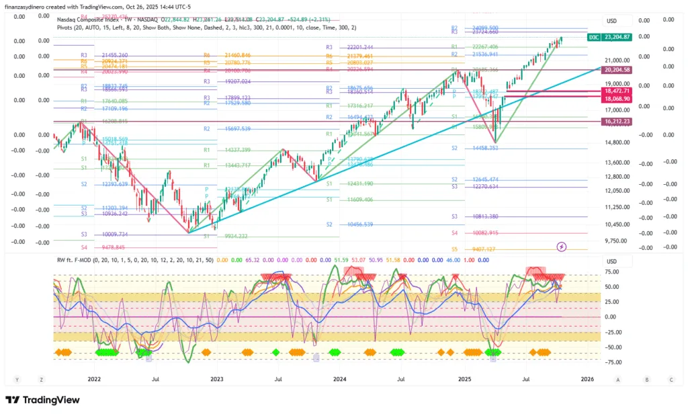Click the purple lightning bolt event icon
Screen dimensions: 688x414
coord(562,247)
